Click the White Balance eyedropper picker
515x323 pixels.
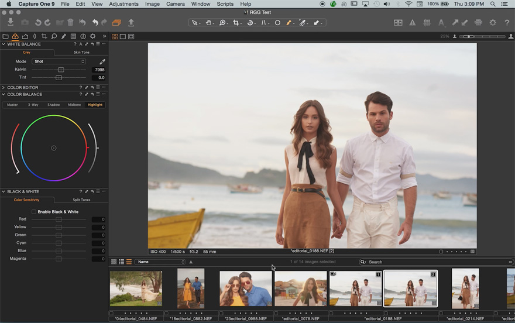[x=102, y=61]
